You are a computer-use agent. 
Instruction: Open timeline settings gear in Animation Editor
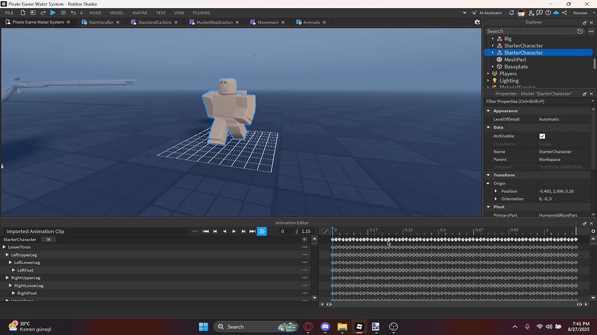[x=593, y=231]
